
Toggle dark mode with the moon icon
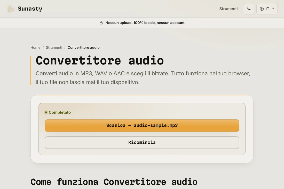tap(248, 9)
